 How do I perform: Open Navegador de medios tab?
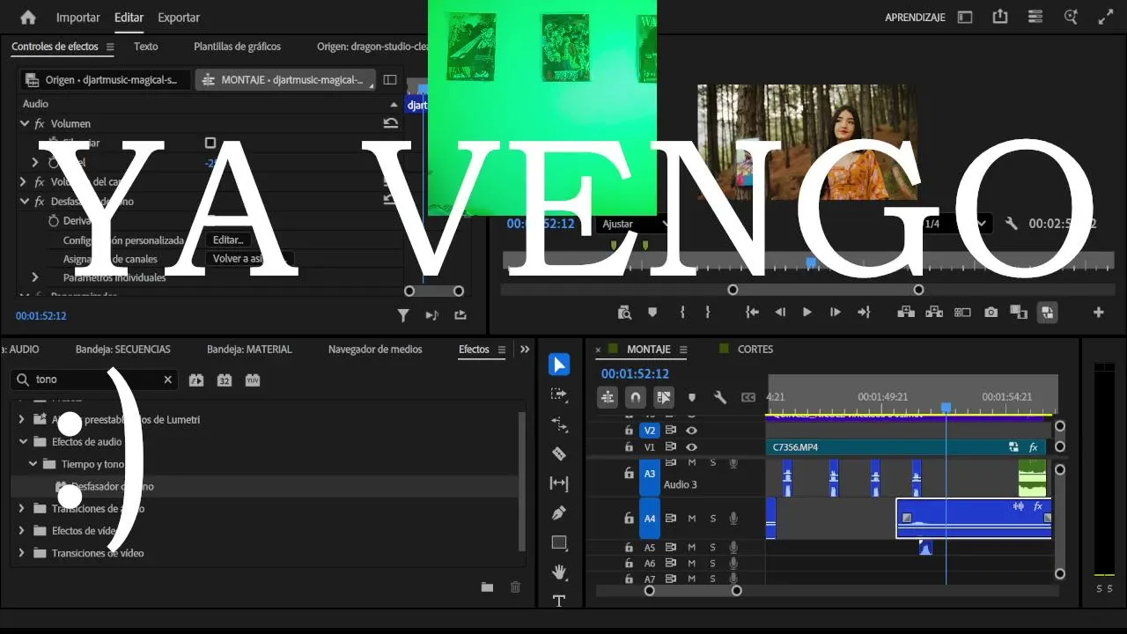tap(375, 350)
